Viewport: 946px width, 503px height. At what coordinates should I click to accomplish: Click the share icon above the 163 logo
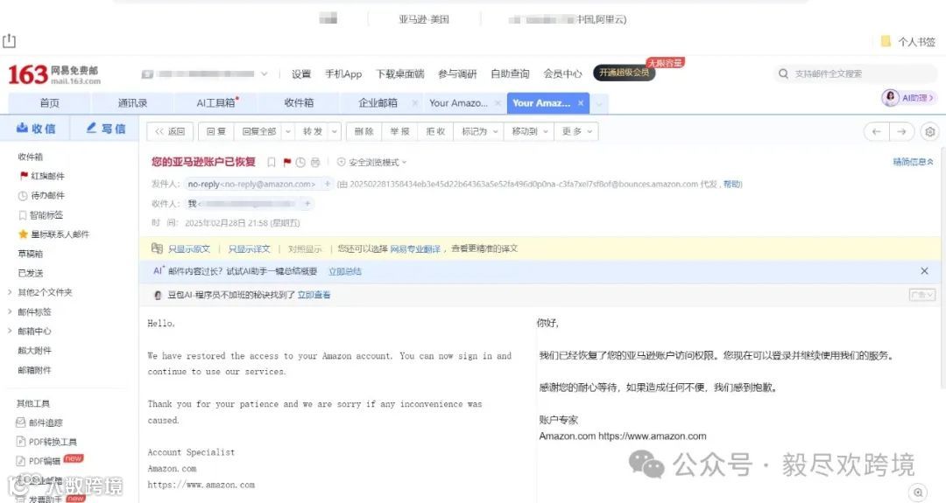[9, 41]
